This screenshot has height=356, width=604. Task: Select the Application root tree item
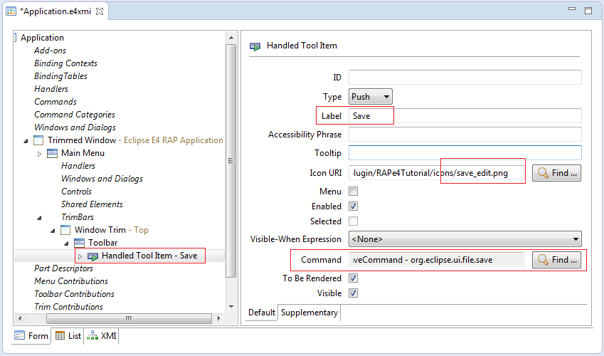coord(42,38)
